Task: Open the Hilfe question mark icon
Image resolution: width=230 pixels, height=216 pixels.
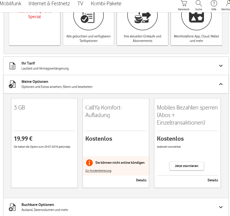Action: click(x=214, y=4)
